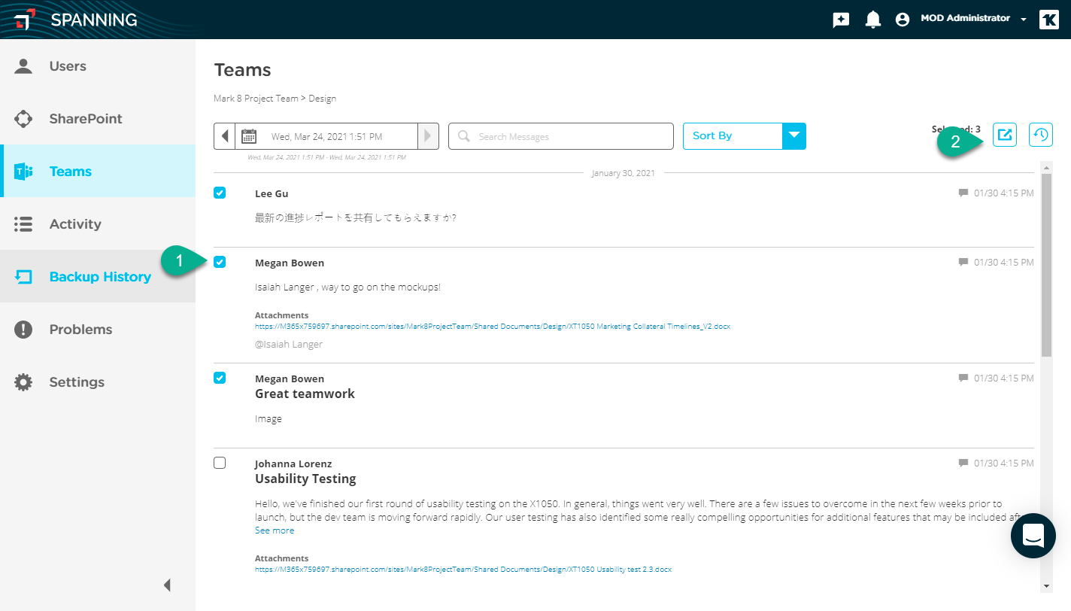Click reply icon on Great teamwork message

[x=963, y=378]
